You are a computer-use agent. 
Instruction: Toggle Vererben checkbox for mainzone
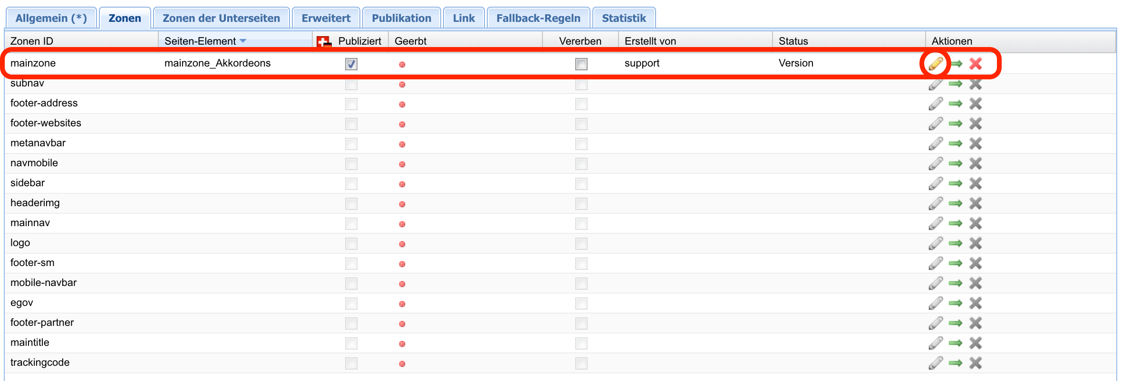581,64
